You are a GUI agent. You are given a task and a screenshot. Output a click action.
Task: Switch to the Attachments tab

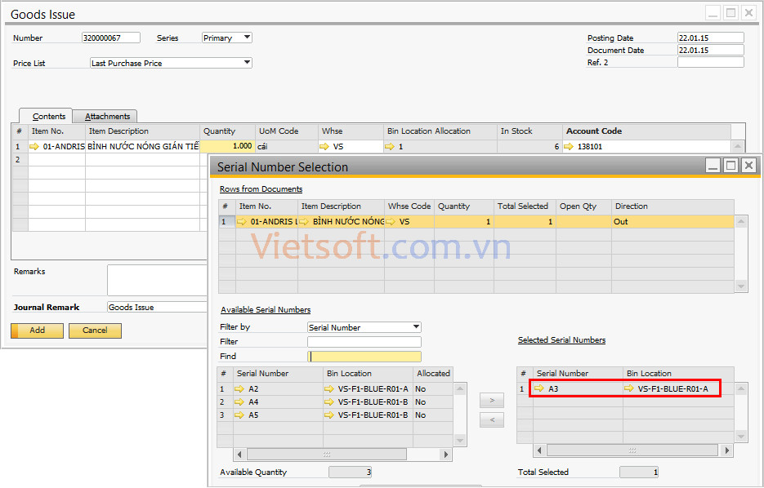[108, 117]
